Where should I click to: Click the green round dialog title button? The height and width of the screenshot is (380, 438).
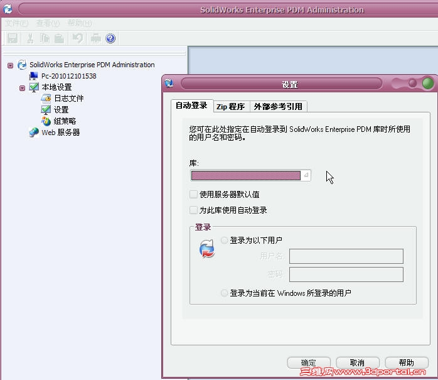click(x=428, y=83)
